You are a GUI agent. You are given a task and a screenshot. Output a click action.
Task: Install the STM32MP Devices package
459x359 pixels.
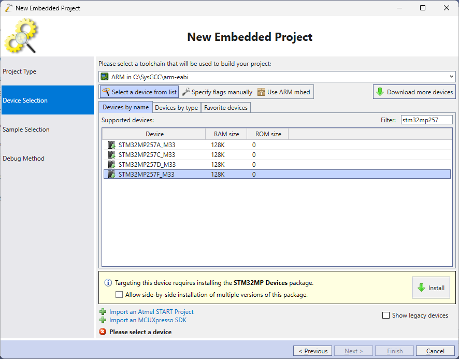coord(431,288)
